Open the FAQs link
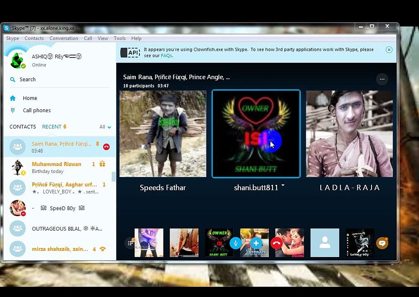 pos(166,56)
